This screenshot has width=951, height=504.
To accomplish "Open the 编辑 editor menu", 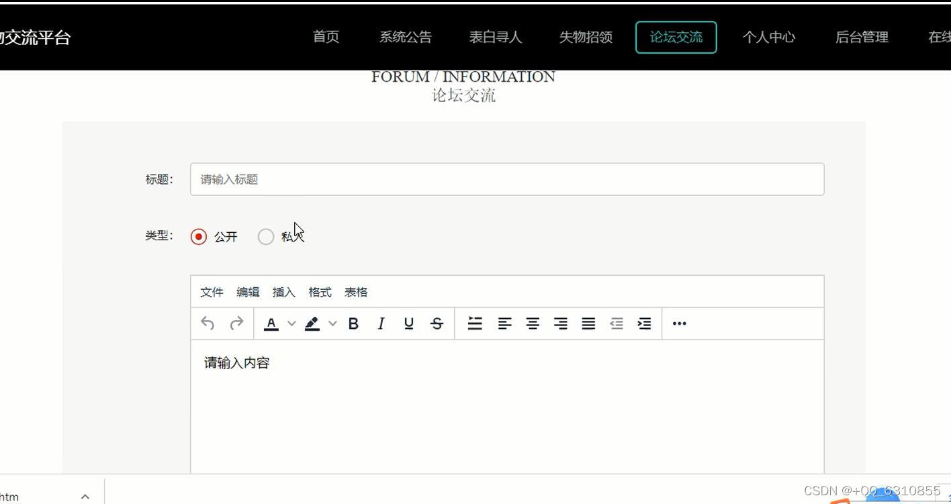I will click(248, 292).
